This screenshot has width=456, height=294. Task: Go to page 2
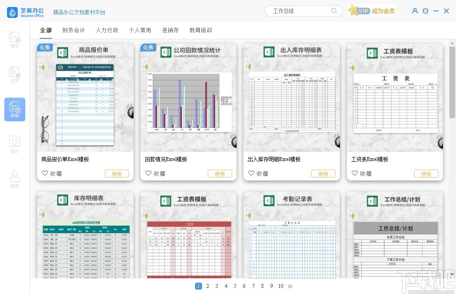click(x=207, y=286)
